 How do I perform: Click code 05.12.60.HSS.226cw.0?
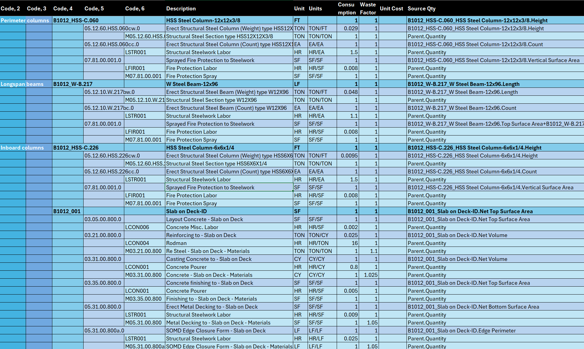coord(112,156)
